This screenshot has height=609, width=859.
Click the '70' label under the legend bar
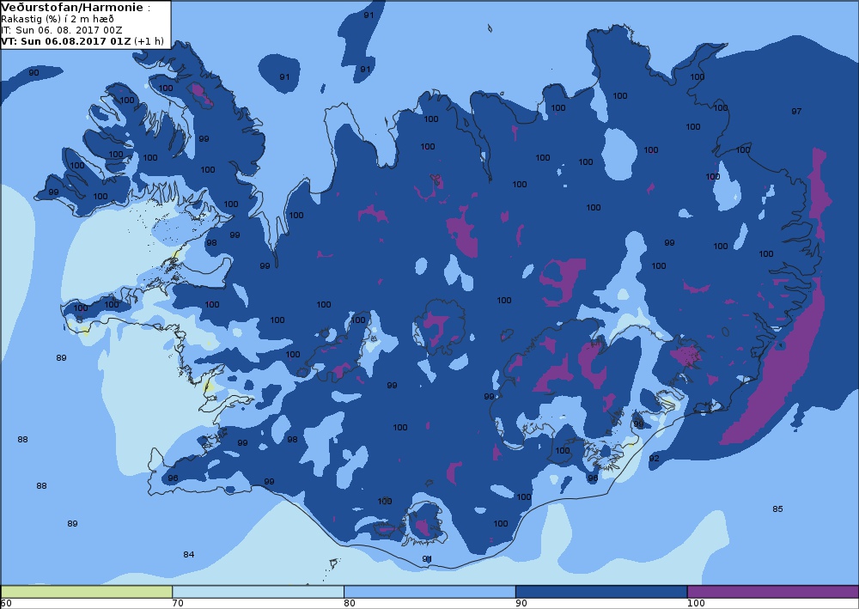point(178,604)
